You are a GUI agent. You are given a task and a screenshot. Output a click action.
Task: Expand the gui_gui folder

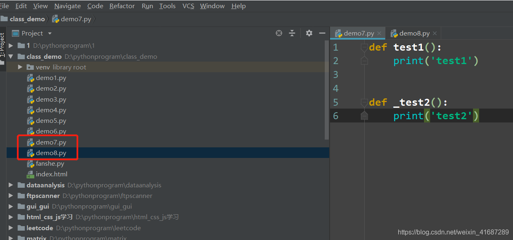(x=11, y=207)
